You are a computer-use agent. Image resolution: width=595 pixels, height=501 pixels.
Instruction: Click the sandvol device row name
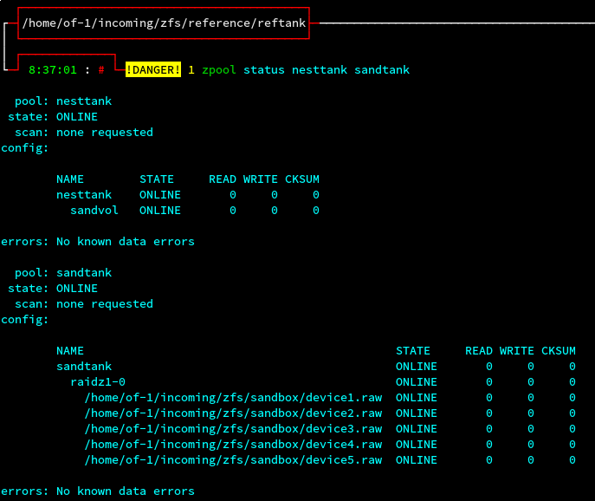coord(94,211)
